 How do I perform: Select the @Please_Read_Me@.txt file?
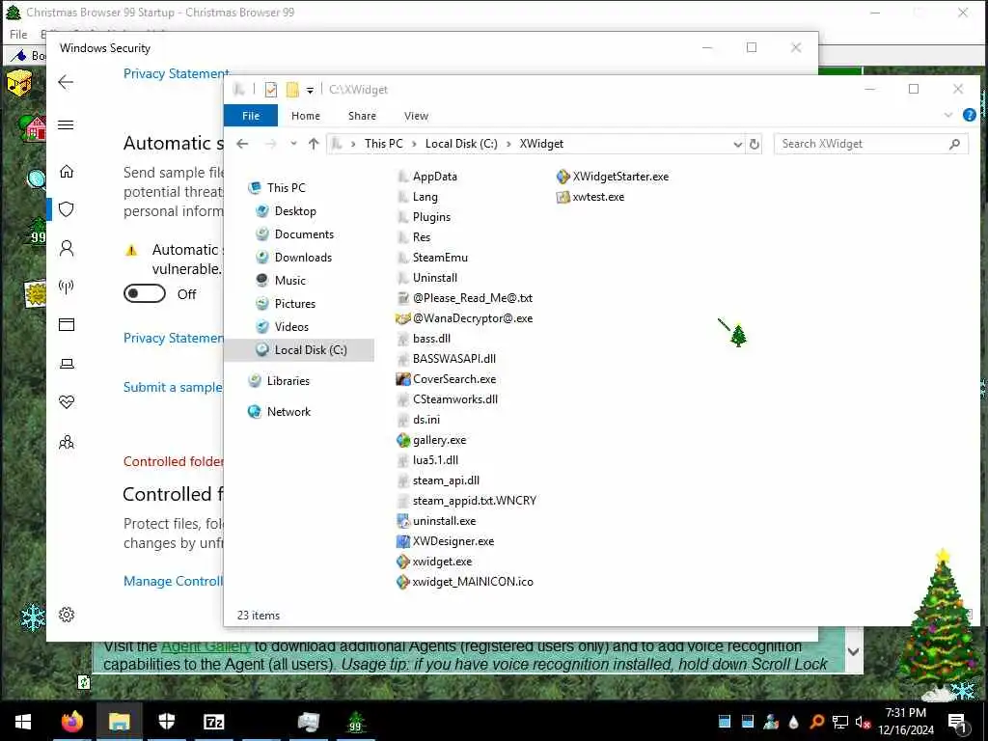point(464,298)
